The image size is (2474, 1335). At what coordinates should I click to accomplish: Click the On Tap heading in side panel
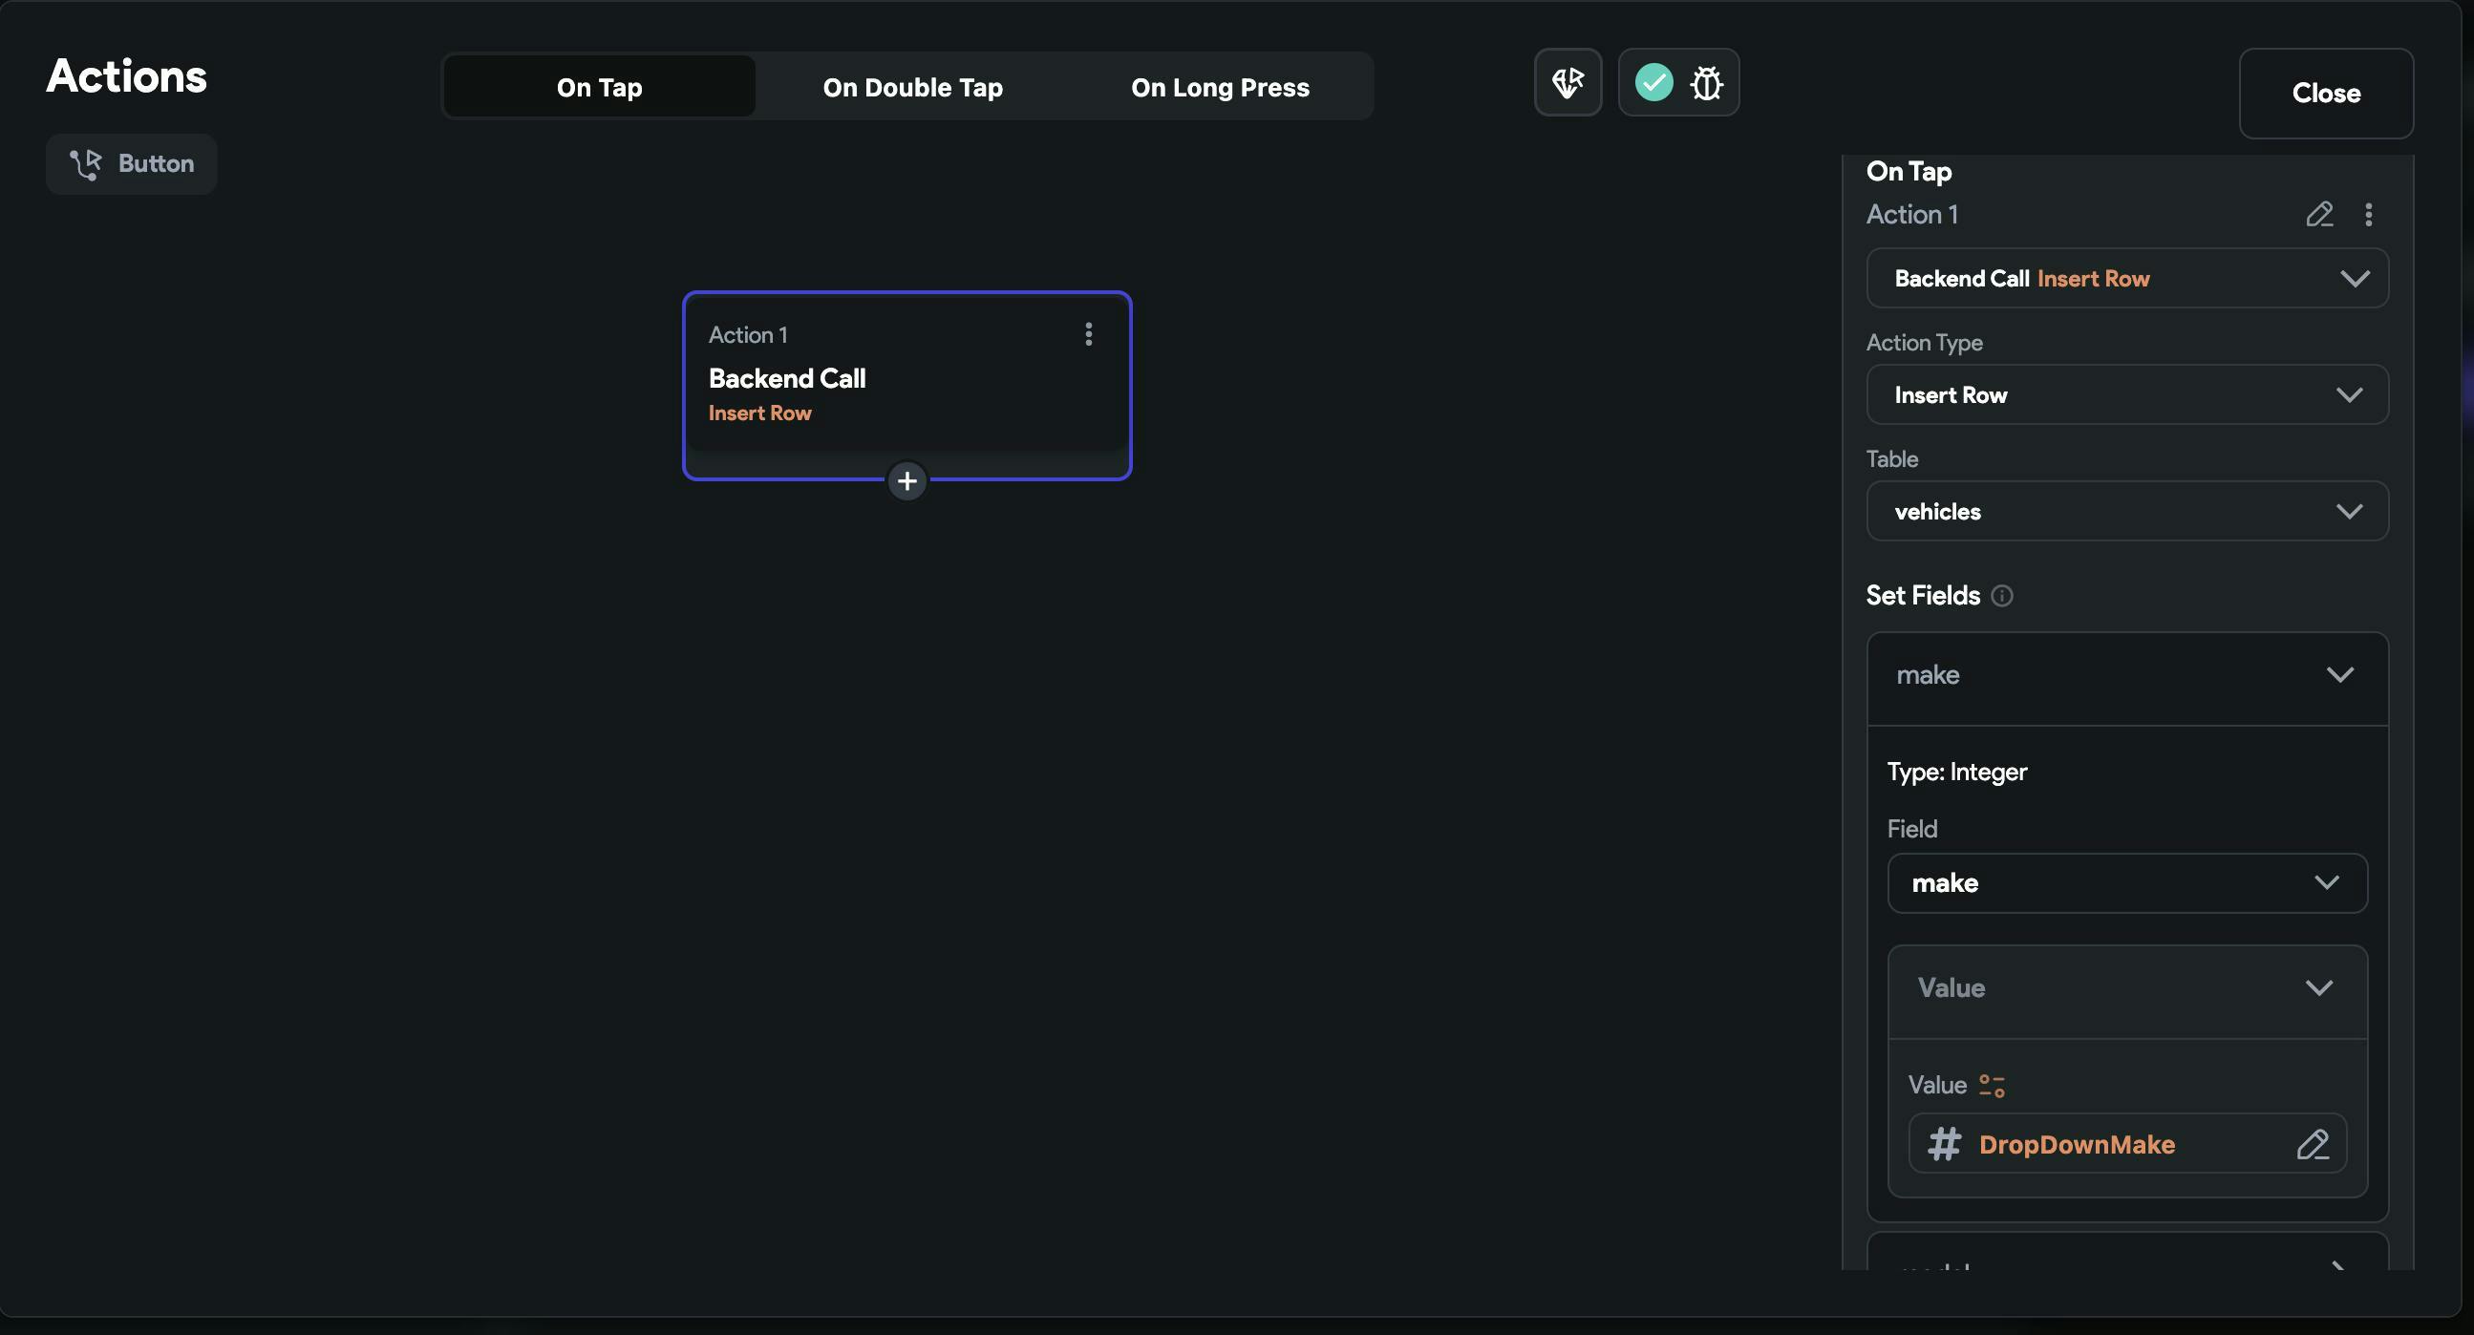pos(1909,171)
